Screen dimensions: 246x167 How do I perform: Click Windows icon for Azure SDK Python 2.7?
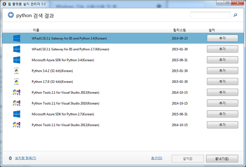point(17,114)
